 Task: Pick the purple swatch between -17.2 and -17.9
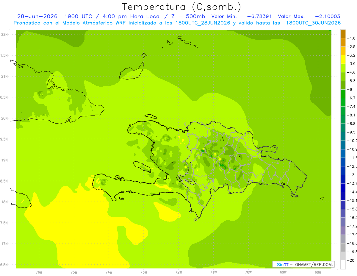pos(343,230)
